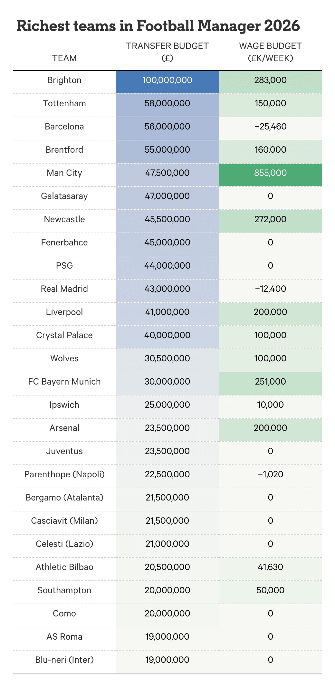This screenshot has height=686, width=335.
Task: Click the 'Richest teams in Football Manager 2026' title
Action: 158,26
